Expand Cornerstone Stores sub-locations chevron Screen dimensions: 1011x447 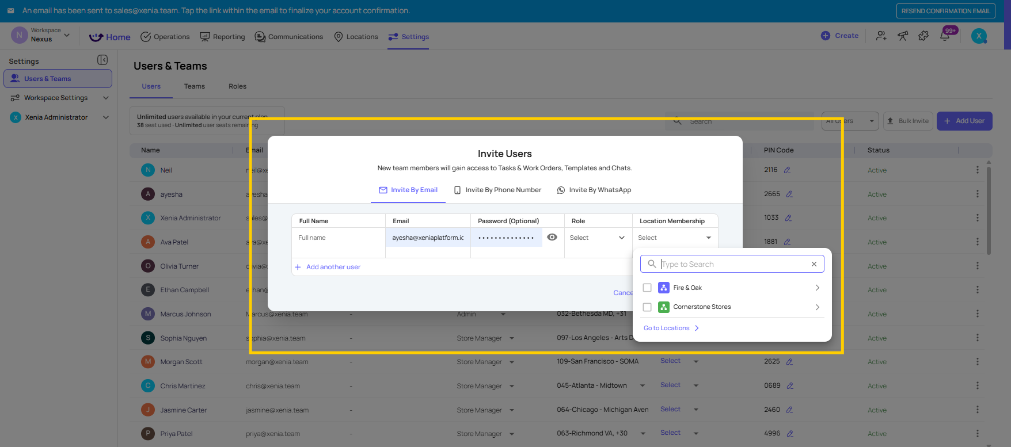point(817,307)
